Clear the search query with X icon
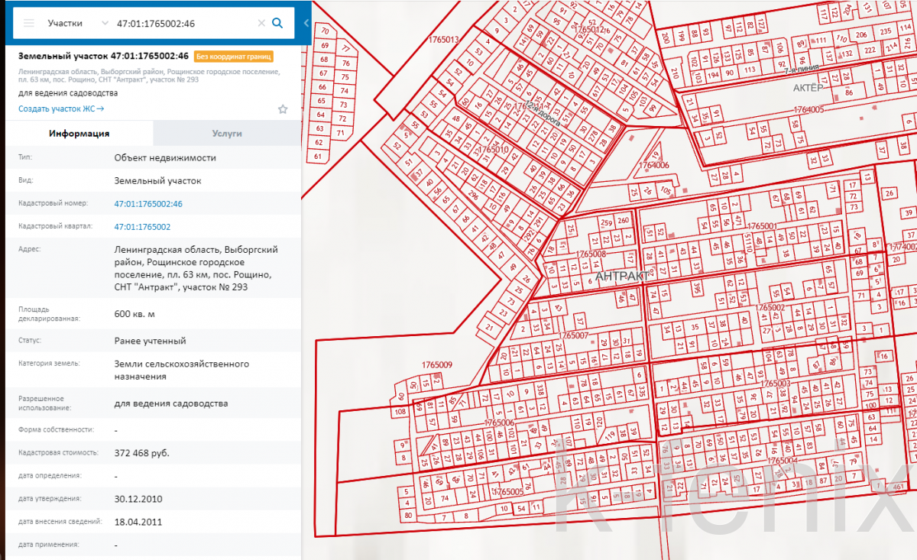 point(261,23)
